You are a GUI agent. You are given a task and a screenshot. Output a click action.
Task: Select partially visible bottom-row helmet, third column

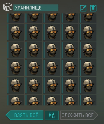52,100
